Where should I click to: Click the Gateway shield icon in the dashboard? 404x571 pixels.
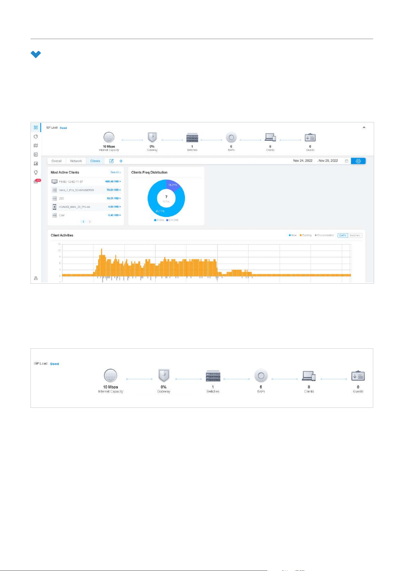(152, 138)
